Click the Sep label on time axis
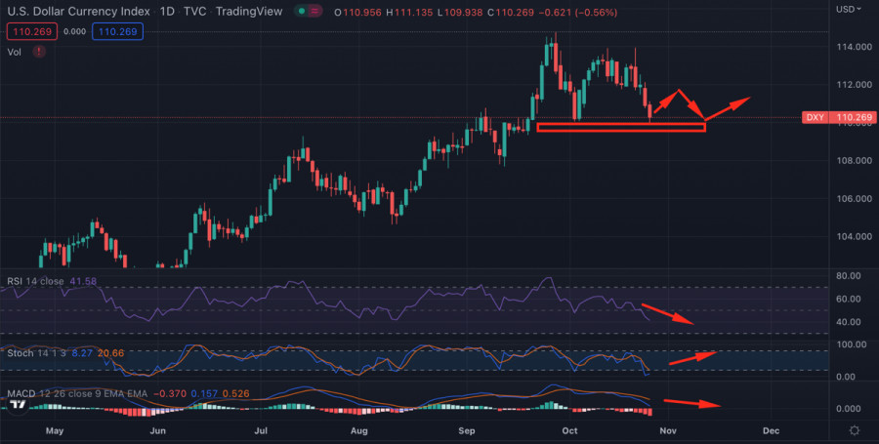Screen dimensions: 879x444 tap(467, 431)
